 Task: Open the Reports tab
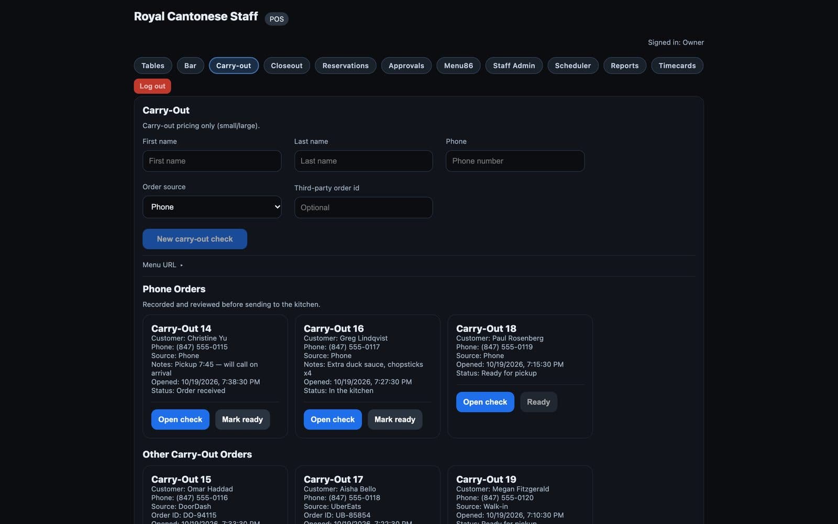[x=625, y=65]
